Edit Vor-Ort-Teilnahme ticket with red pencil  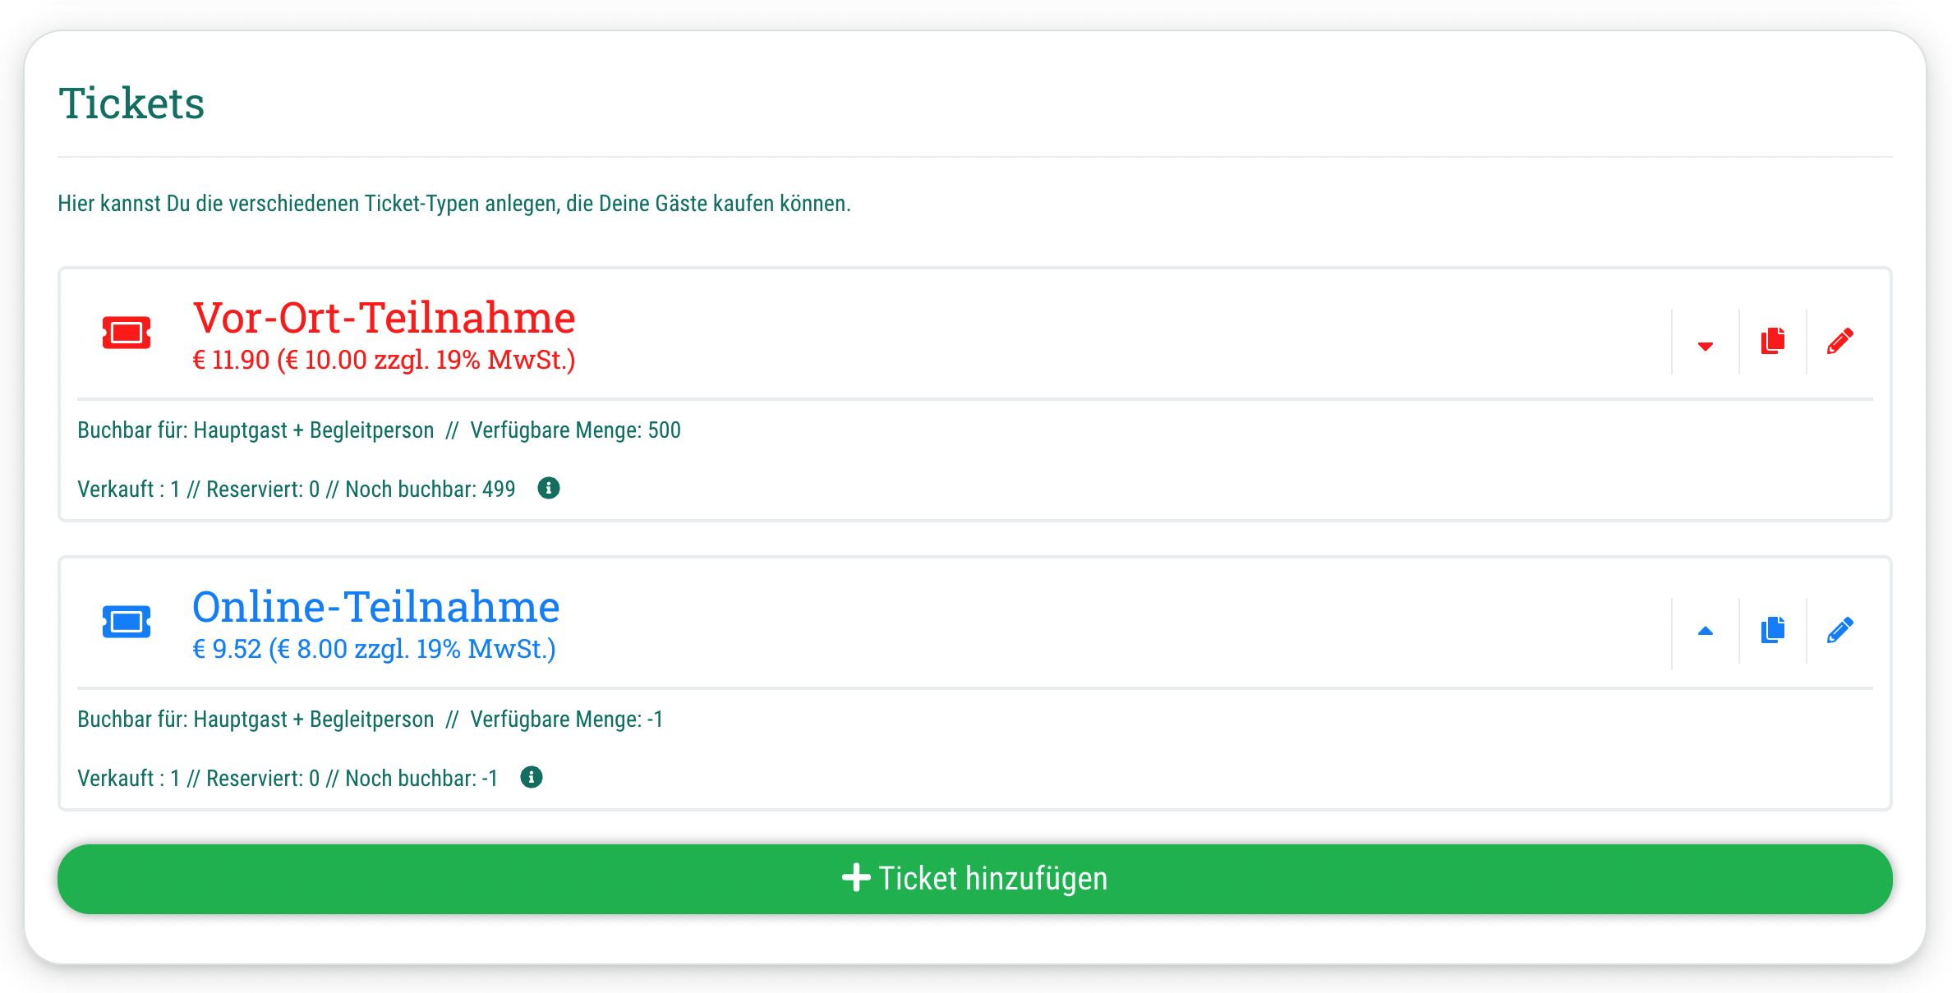1839,341
